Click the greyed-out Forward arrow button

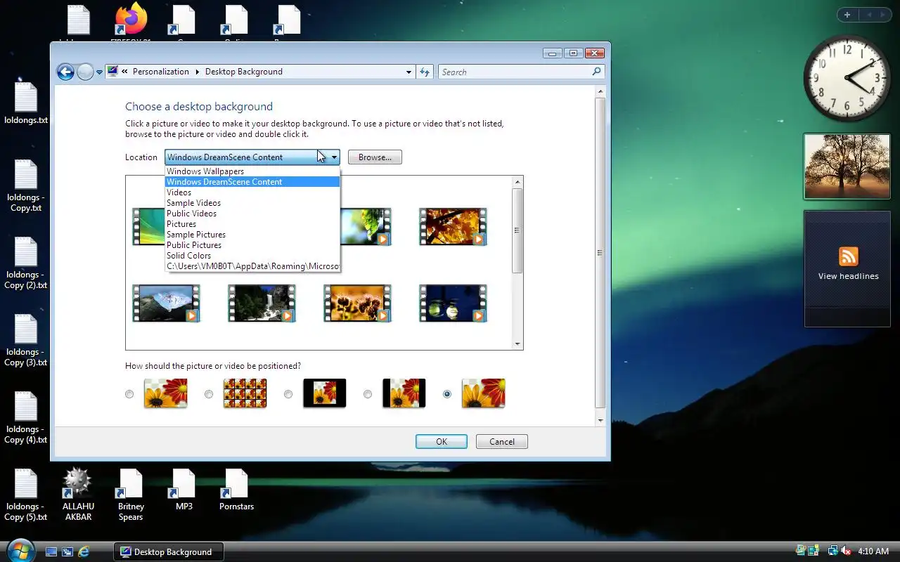tap(85, 72)
